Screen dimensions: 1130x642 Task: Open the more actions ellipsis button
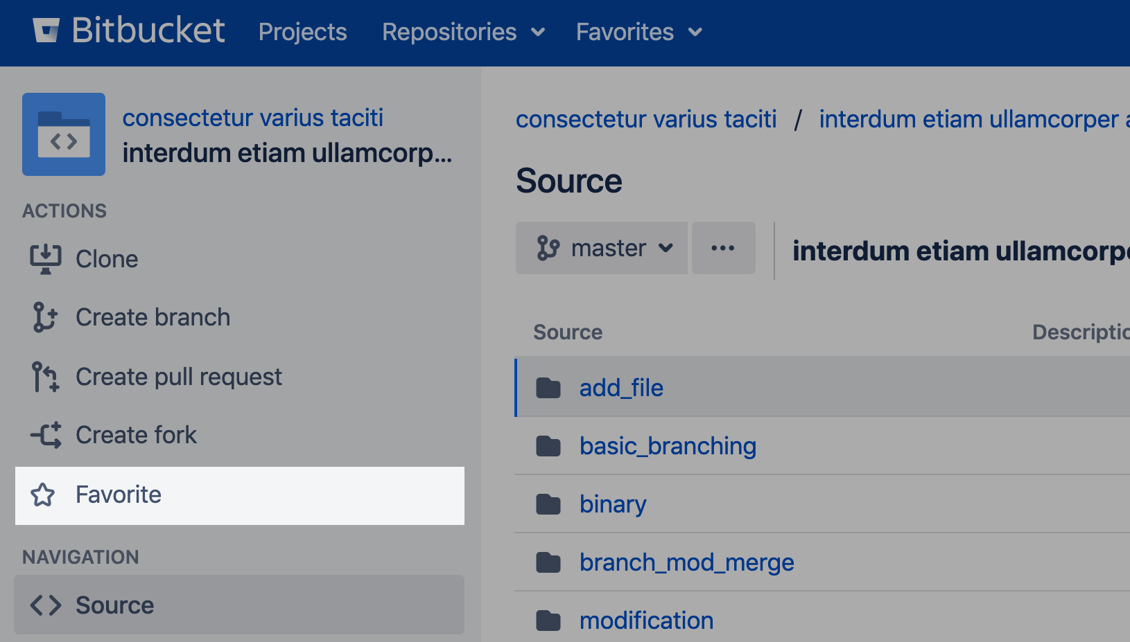click(x=723, y=248)
